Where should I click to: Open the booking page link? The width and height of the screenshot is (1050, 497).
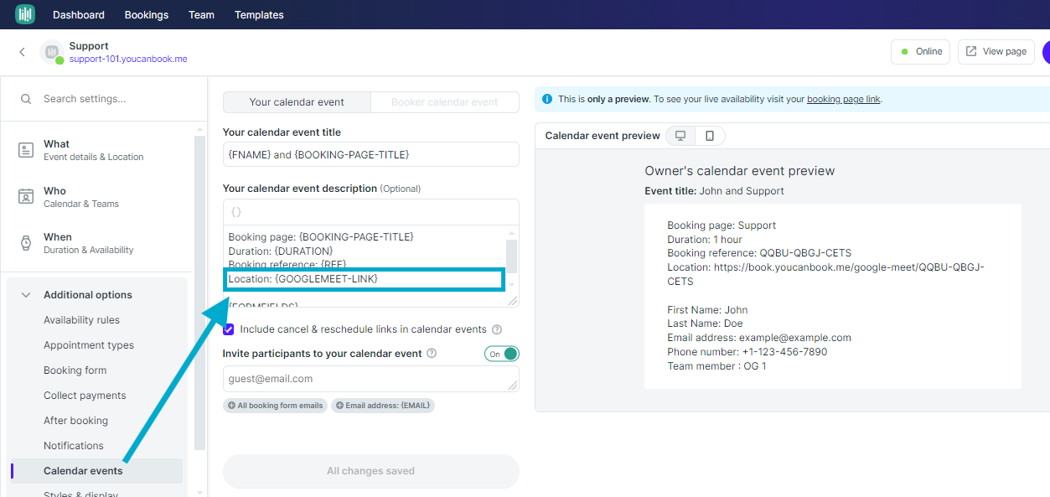coord(843,99)
